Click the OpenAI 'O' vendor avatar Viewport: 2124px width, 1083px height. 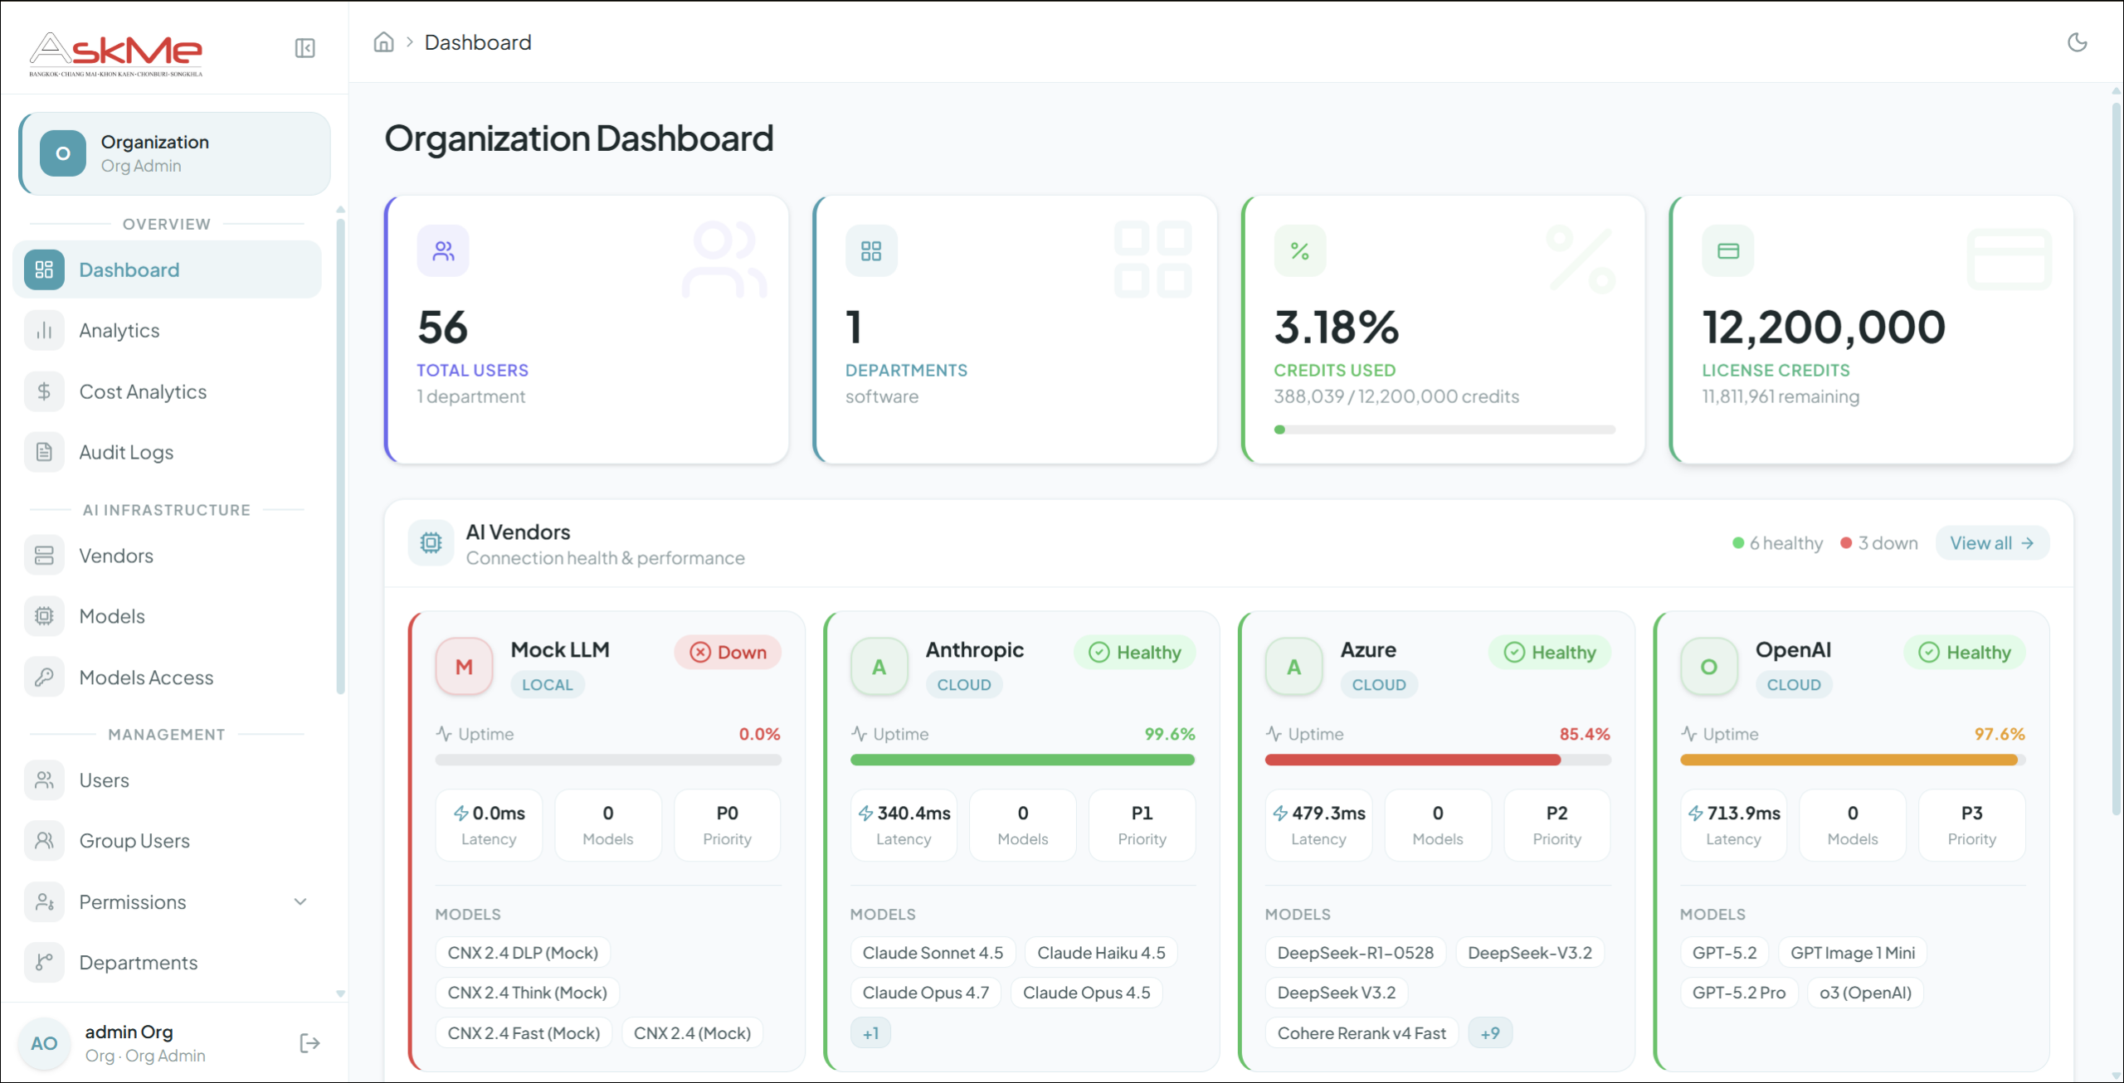tap(1708, 667)
